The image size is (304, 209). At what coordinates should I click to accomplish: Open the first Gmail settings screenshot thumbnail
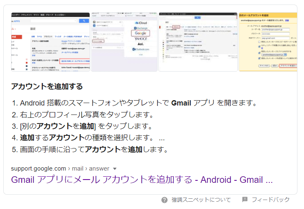click(50, 42)
